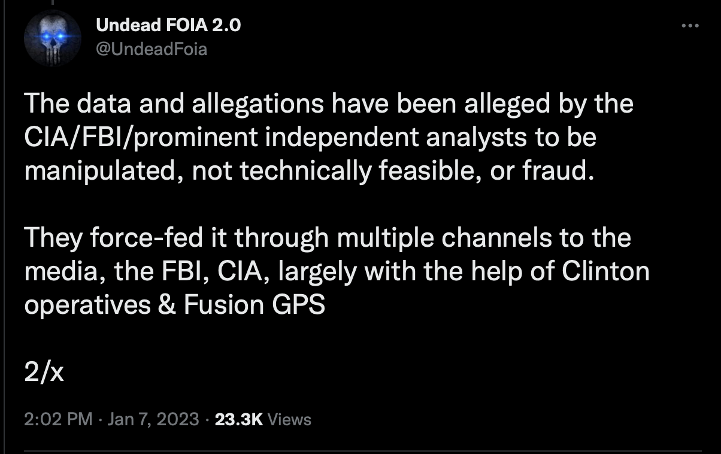
Task: Select the Jan 7, 2023 date
Action: (152, 419)
